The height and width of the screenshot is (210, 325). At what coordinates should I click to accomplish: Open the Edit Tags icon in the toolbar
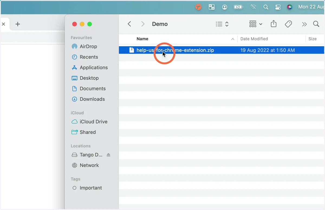288,24
